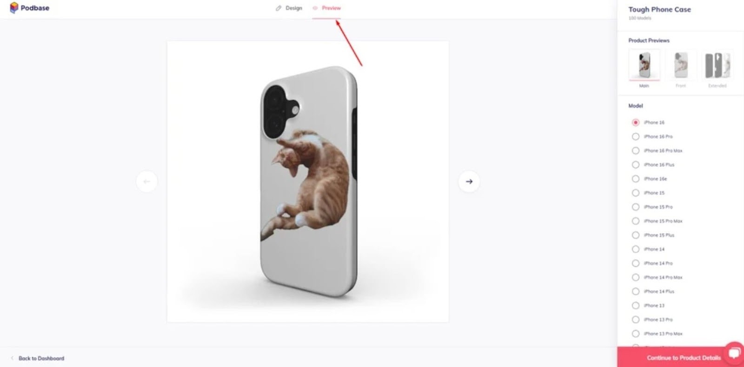Select the Front product preview thumbnail
This screenshot has width=744, height=367.
click(x=681, y=65)
